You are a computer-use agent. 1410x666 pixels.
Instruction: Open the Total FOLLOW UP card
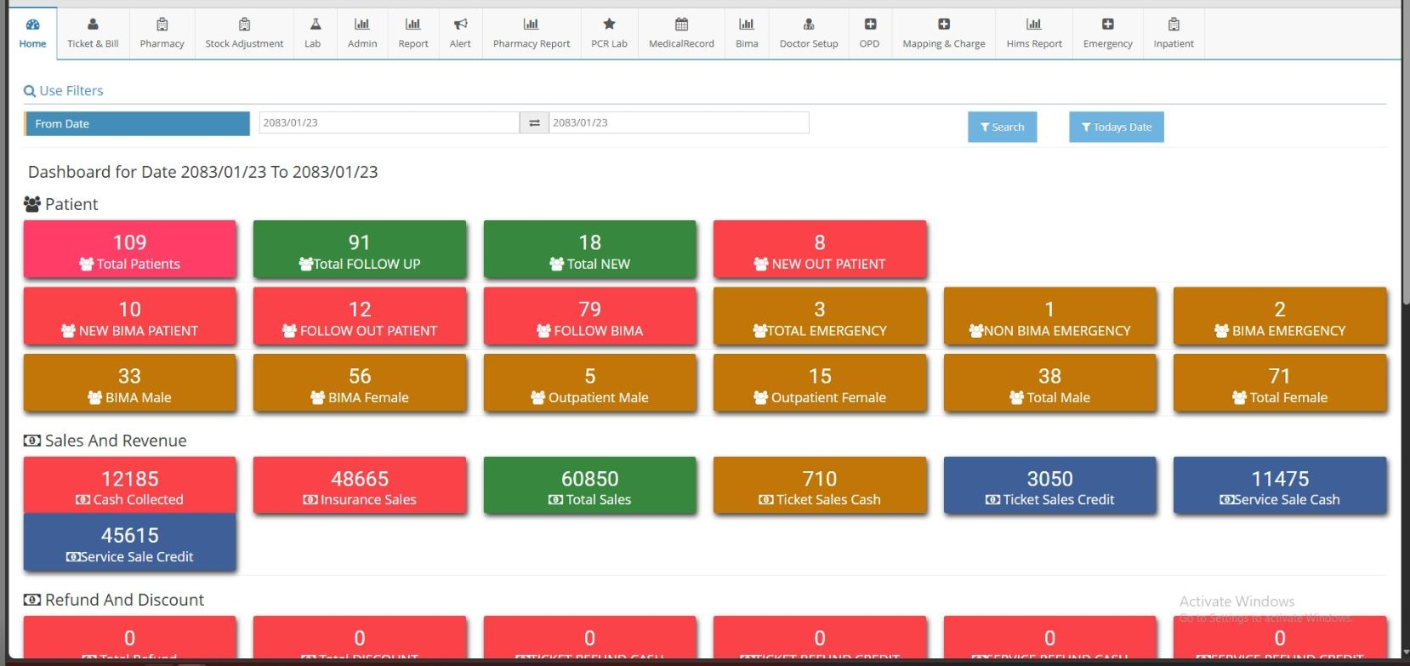360,250
